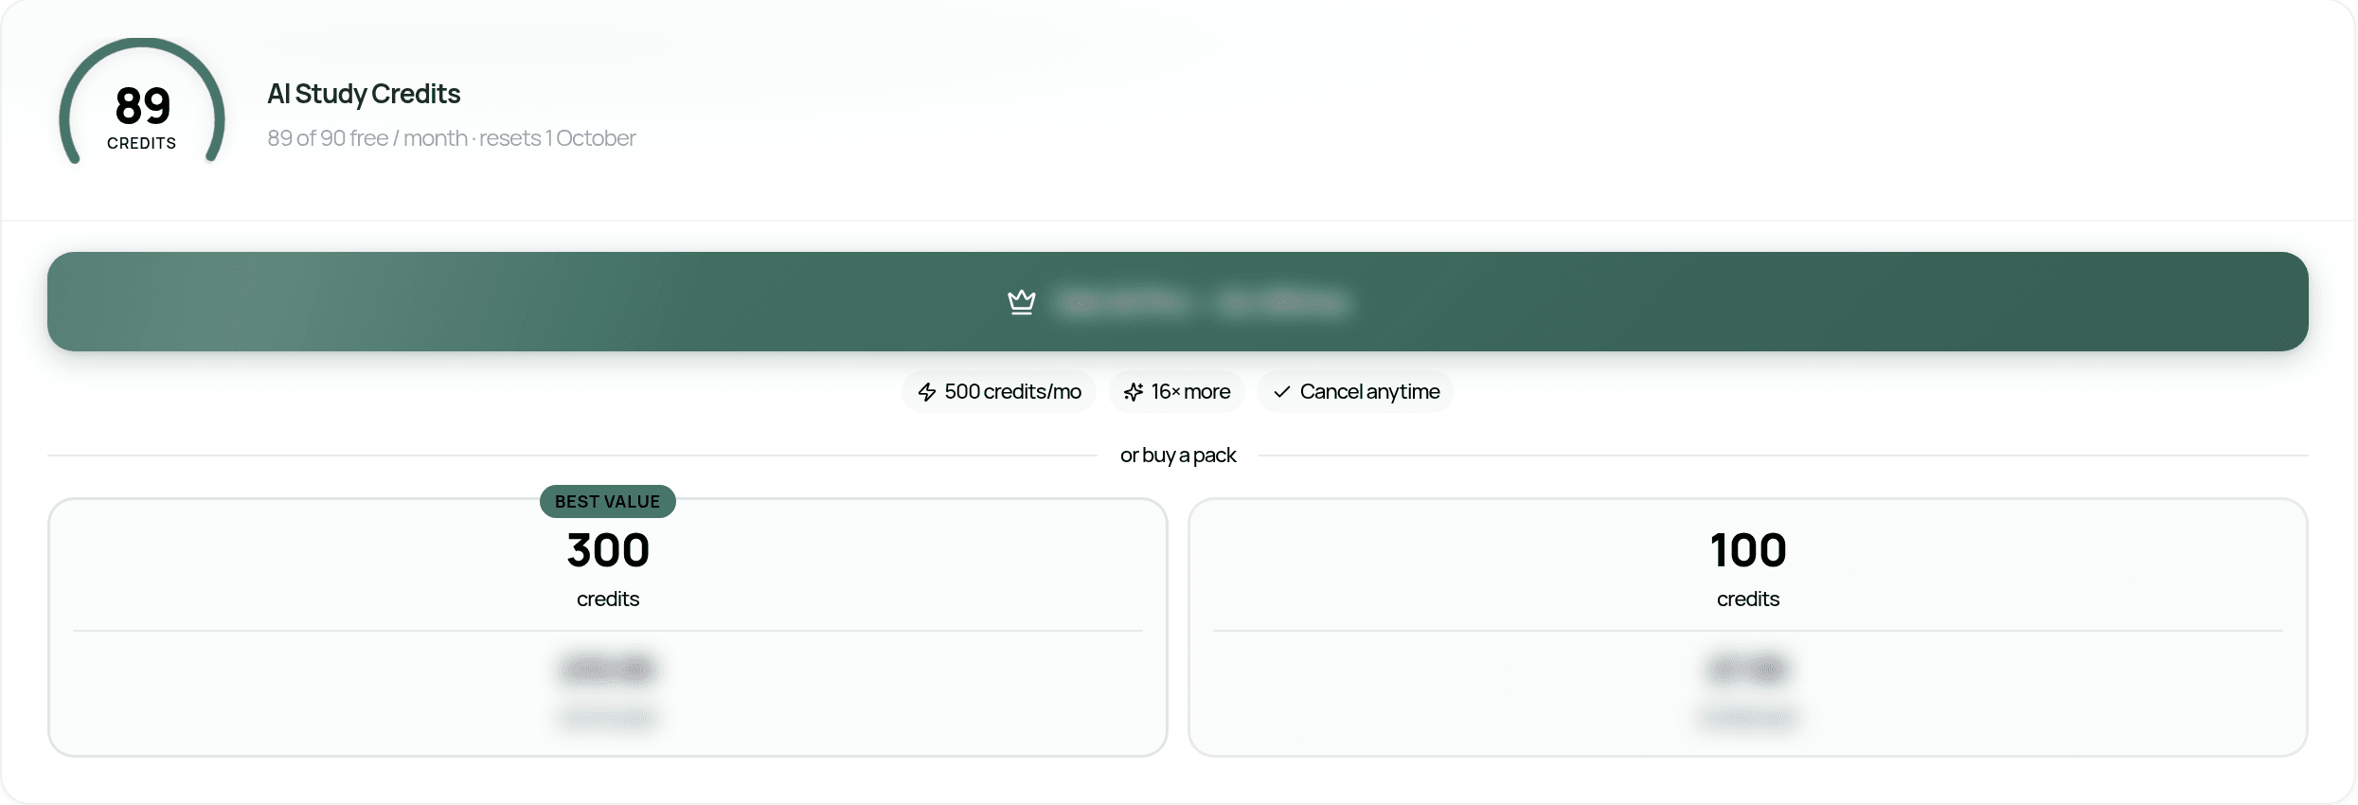Click the crown icon on the green banner

[1021, 302]
